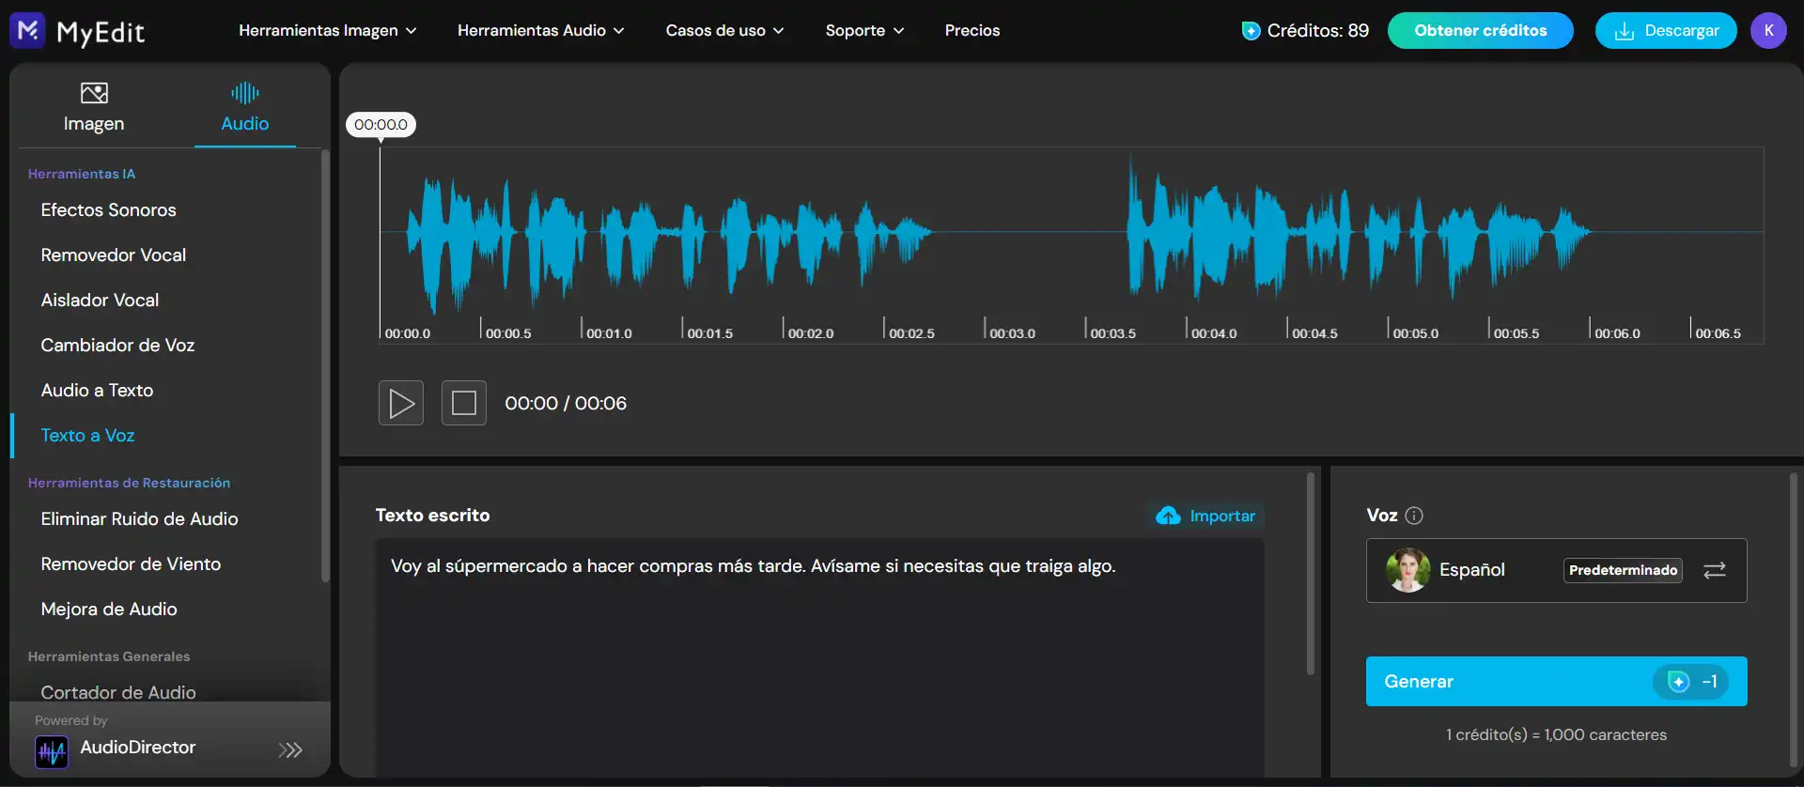The width and height of the screenshot is (1804, 787).
Task: Click the credits shield icon
Action: [x=1251, y=31]
